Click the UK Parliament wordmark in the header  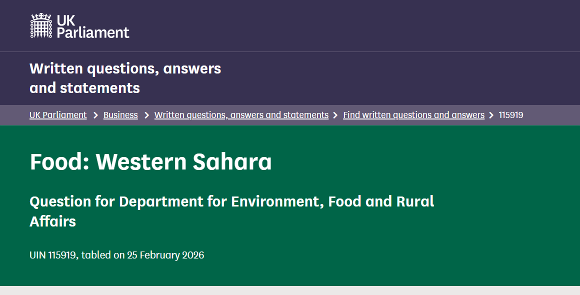93,26
